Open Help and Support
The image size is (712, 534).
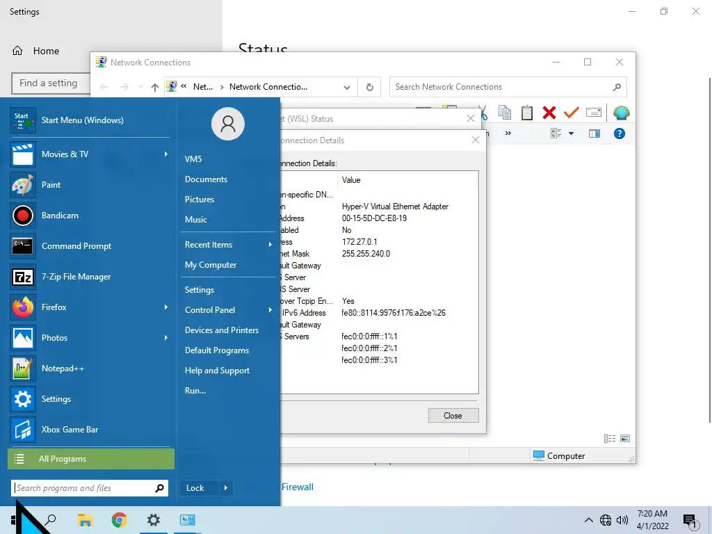217,371
